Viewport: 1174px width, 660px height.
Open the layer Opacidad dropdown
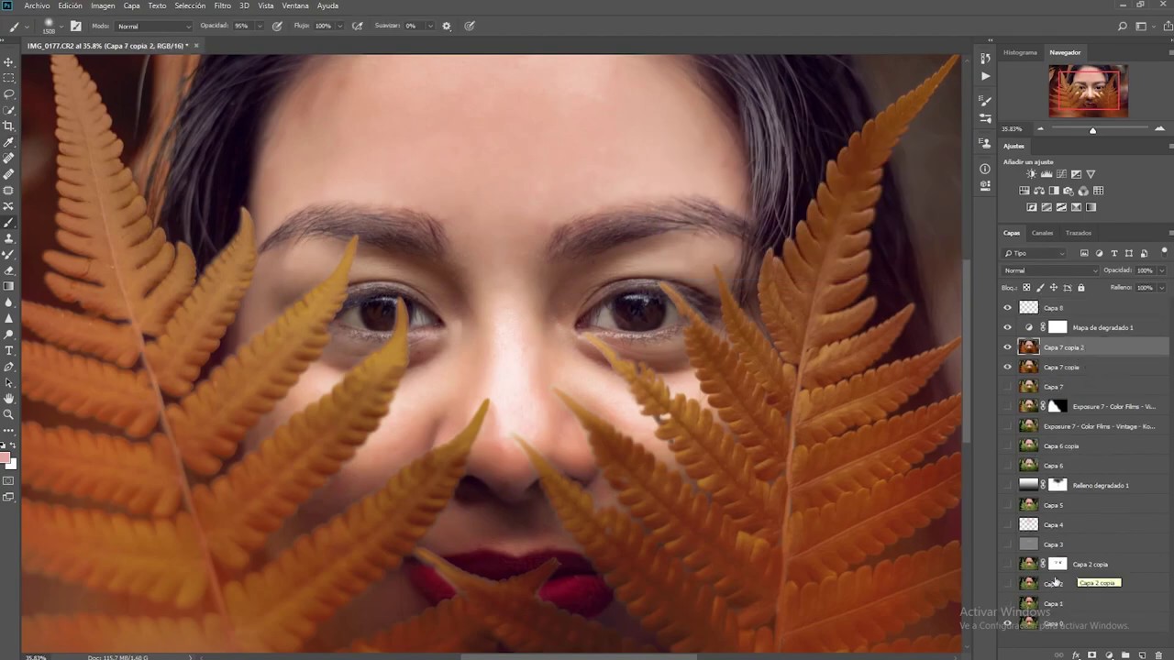[1161, 270]
